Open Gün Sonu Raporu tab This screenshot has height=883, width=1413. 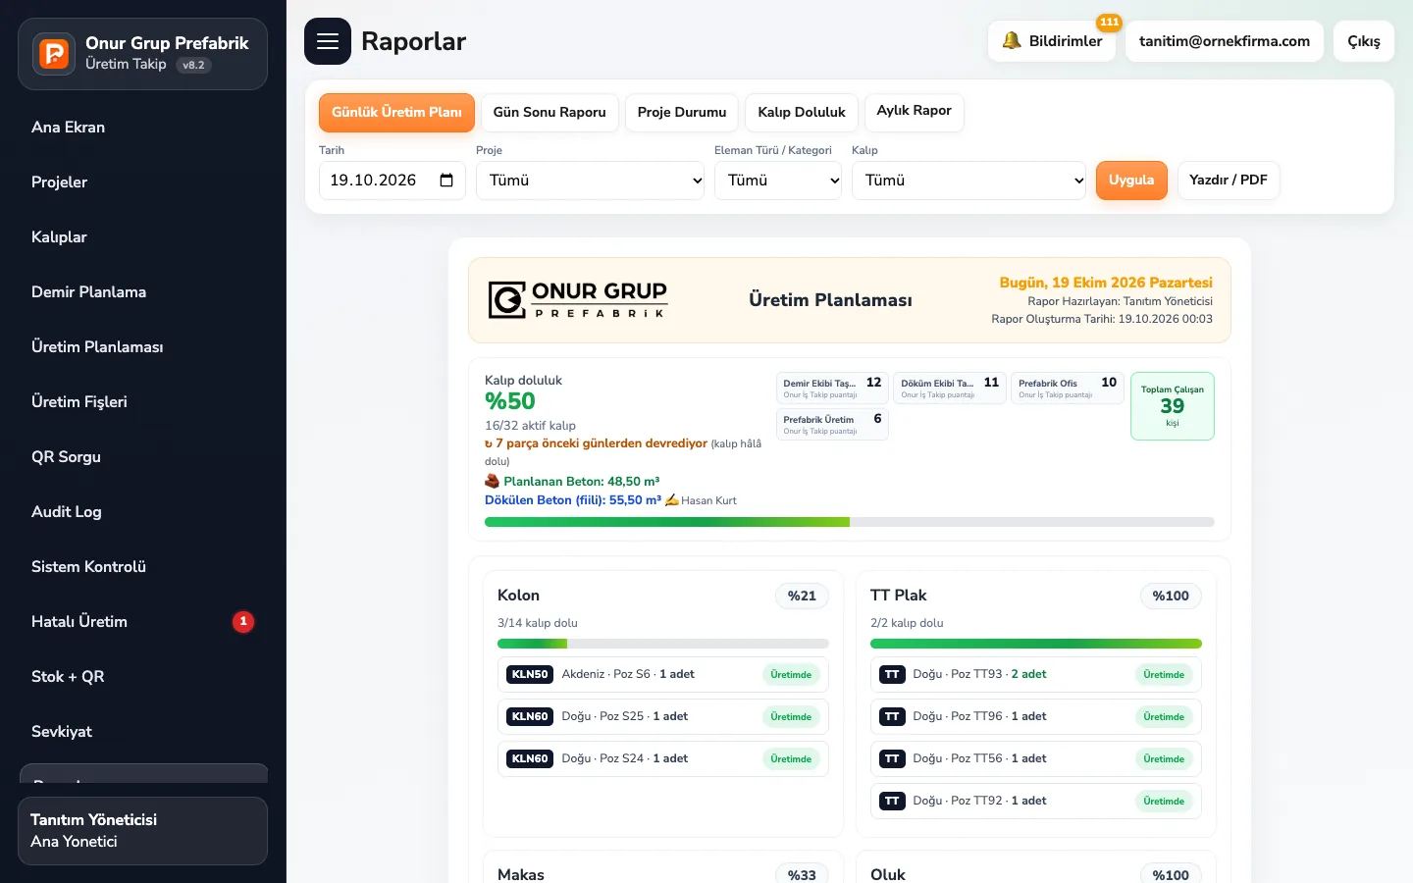[x=549, y=113]
